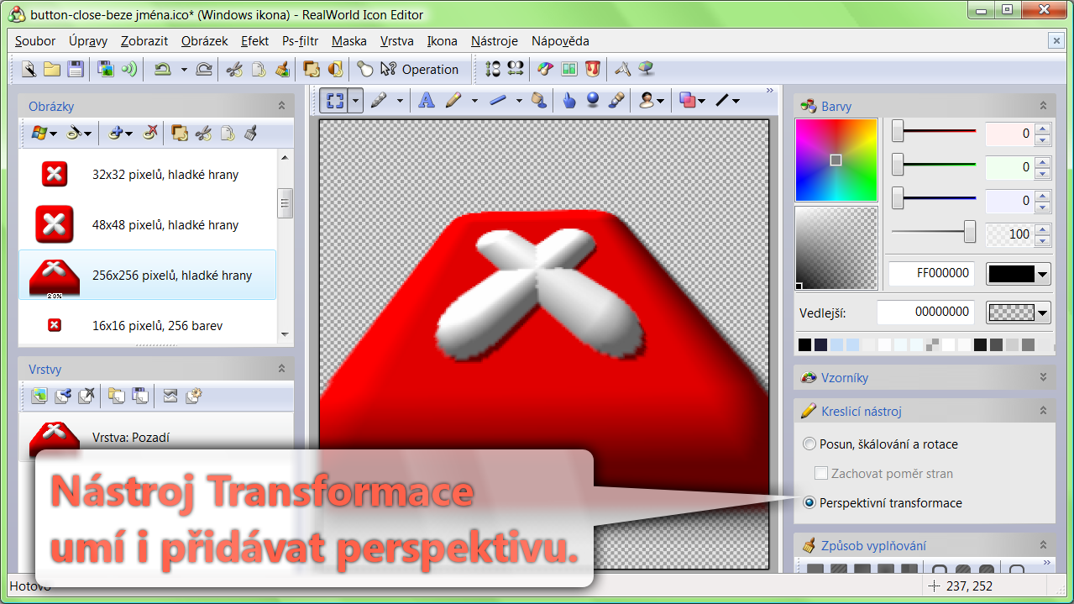Select the Text tool in drawing toolbar
The image size is (1074, 604).
(427, 101)
